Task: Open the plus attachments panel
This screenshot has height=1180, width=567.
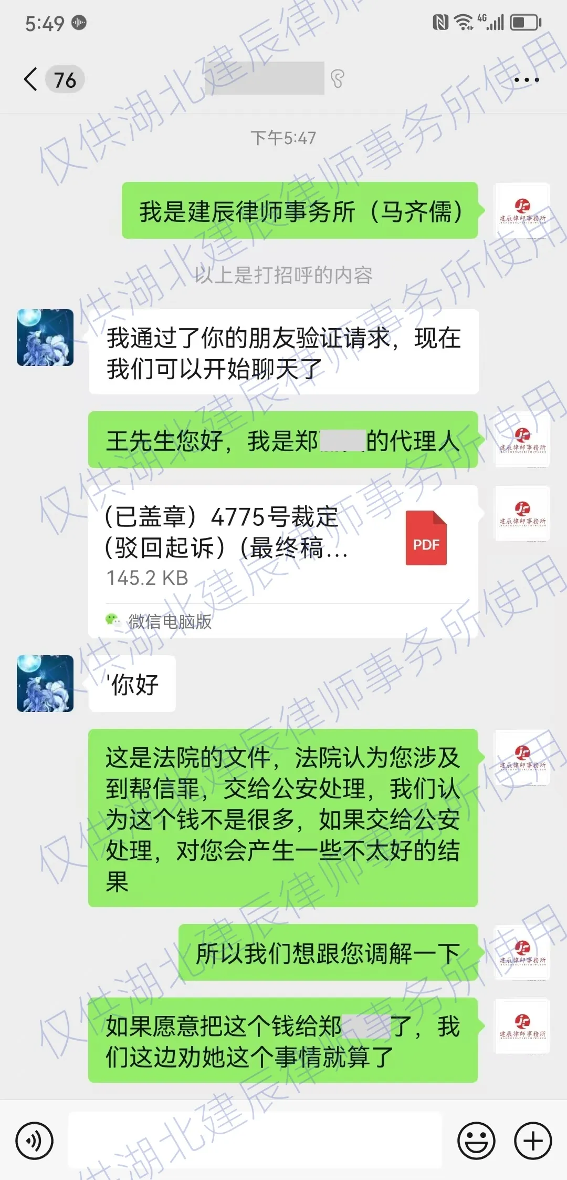Action: [533, 1141]
